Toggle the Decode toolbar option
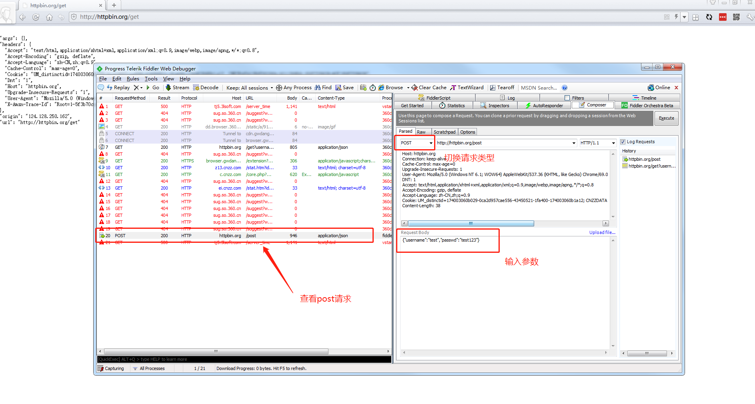The height and width of the screenshot is (404, 755). coord(206,88)
